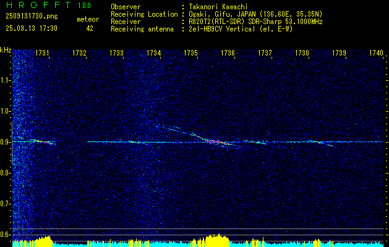Click the Receiver label
The height and width of the screenshot is (247, 389).
coord(126,22)
